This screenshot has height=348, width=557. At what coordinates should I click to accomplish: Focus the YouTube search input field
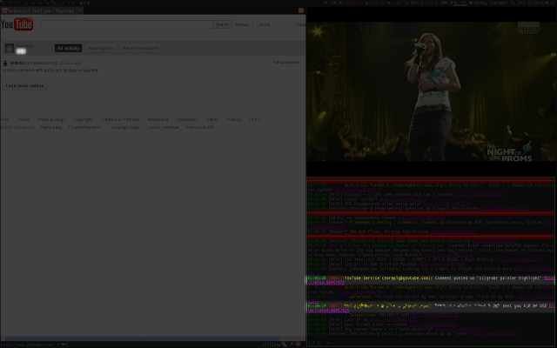[x=126, y=24]
